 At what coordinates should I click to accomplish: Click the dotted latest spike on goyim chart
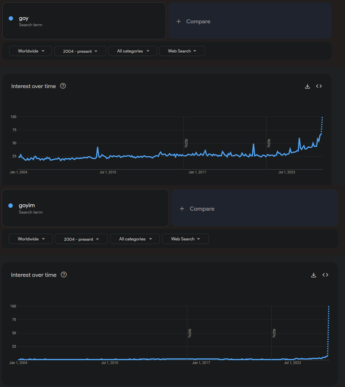click(x=328, y=331)
